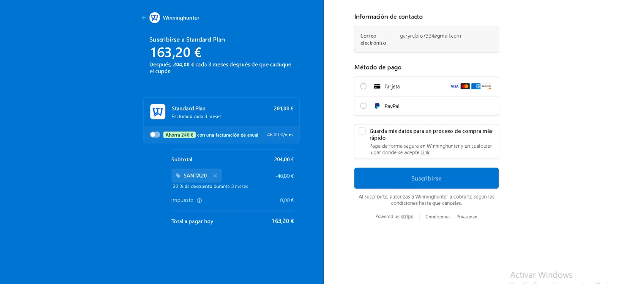Open the tax info tooltip icon

199,200
